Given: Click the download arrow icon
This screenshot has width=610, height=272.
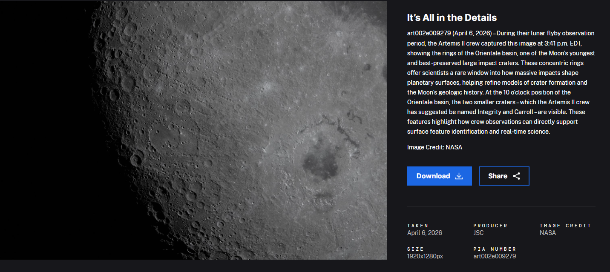Looking at the screenshot, I should pos(459,176).
